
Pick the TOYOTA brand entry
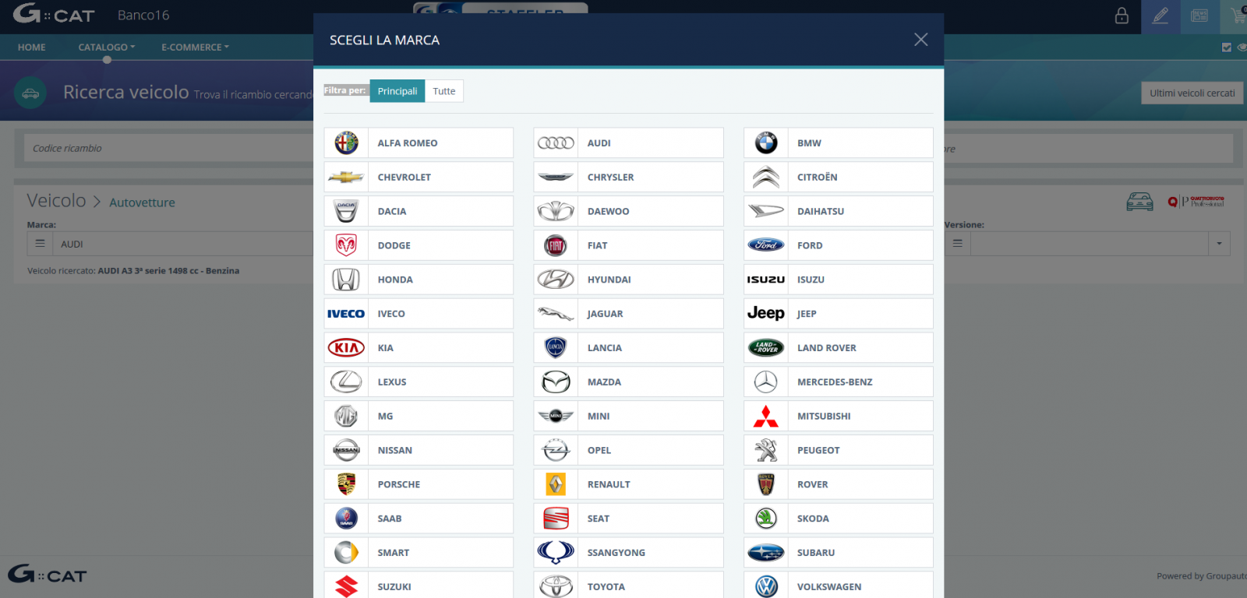click(x=628, y=586)
